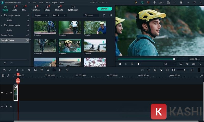Stop the preview playback
The width and height of the screenshot is (204, 122).
pos(138,64)
